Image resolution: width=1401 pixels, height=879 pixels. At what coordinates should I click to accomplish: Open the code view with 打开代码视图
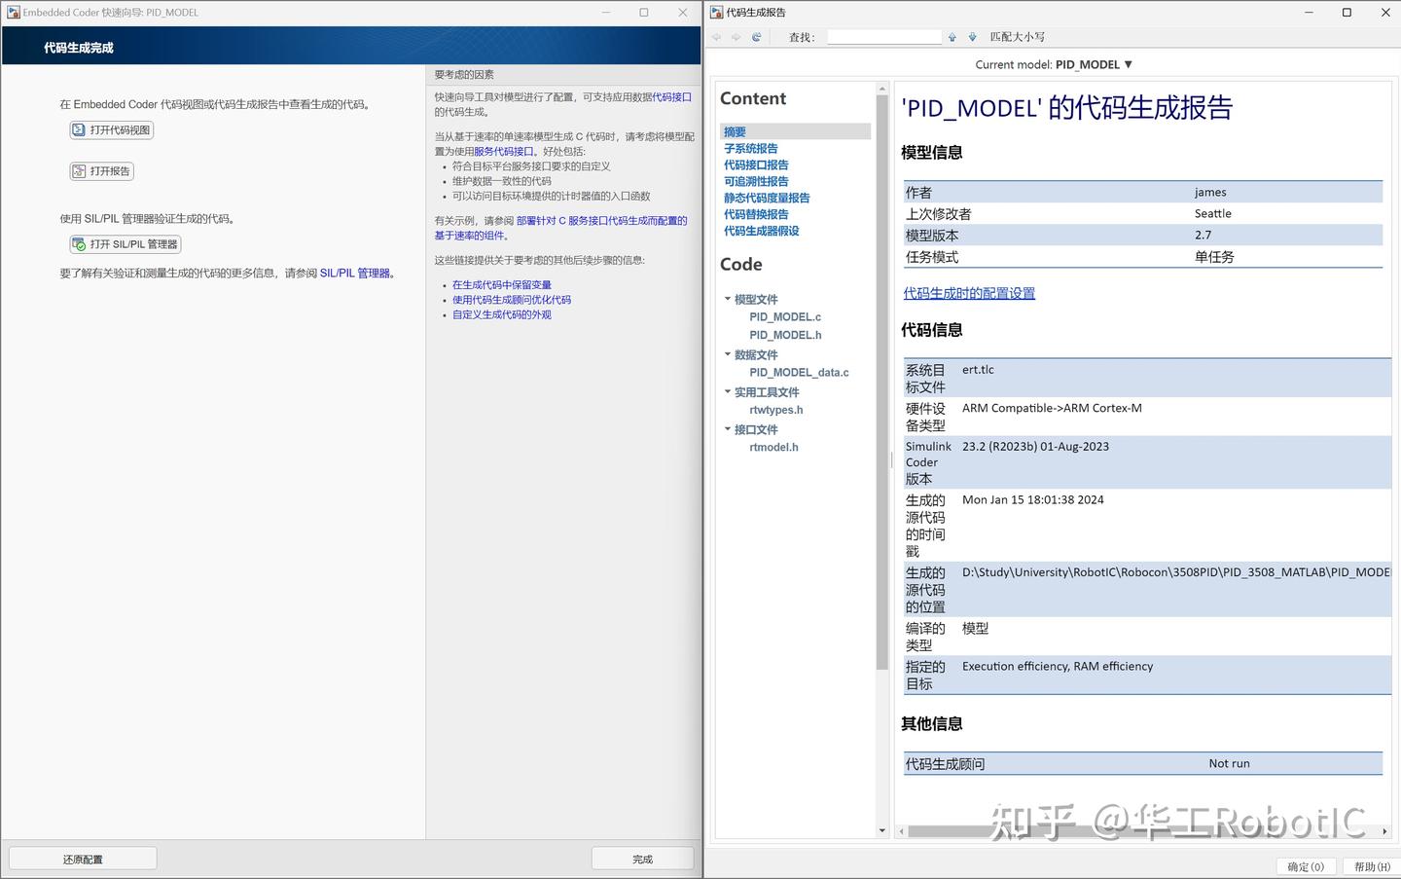pyautogui.click(x=111, y=129)
